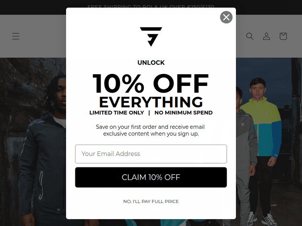
Task: Decline with No, I'll Pay Full Price
Action: click(151, 202)
